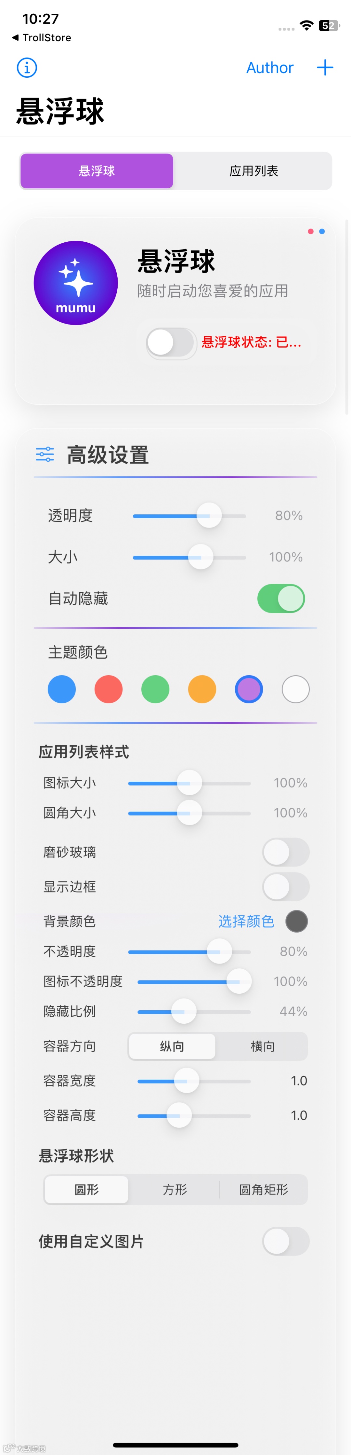This screenshot has width=351, height=1455.
Task: Tap the plus add icon
Action: coord(325,68)
